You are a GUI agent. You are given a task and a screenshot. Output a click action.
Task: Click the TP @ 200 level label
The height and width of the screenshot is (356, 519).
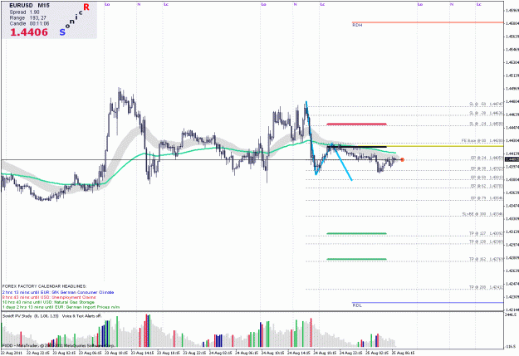(x=486, y=287)
